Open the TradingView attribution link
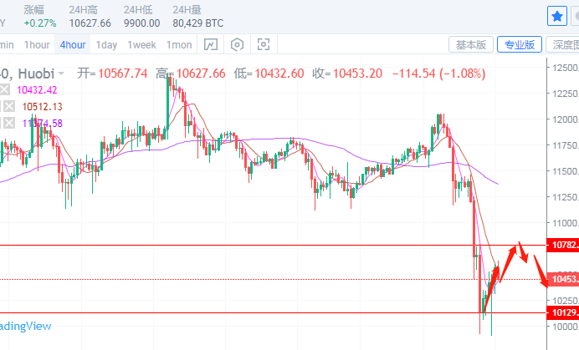Screen dimensions: 579x350 pos(25,326)
